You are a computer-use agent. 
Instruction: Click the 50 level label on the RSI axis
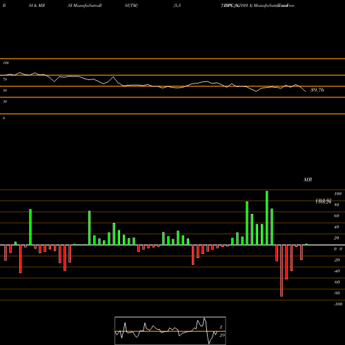coord(5,90)
